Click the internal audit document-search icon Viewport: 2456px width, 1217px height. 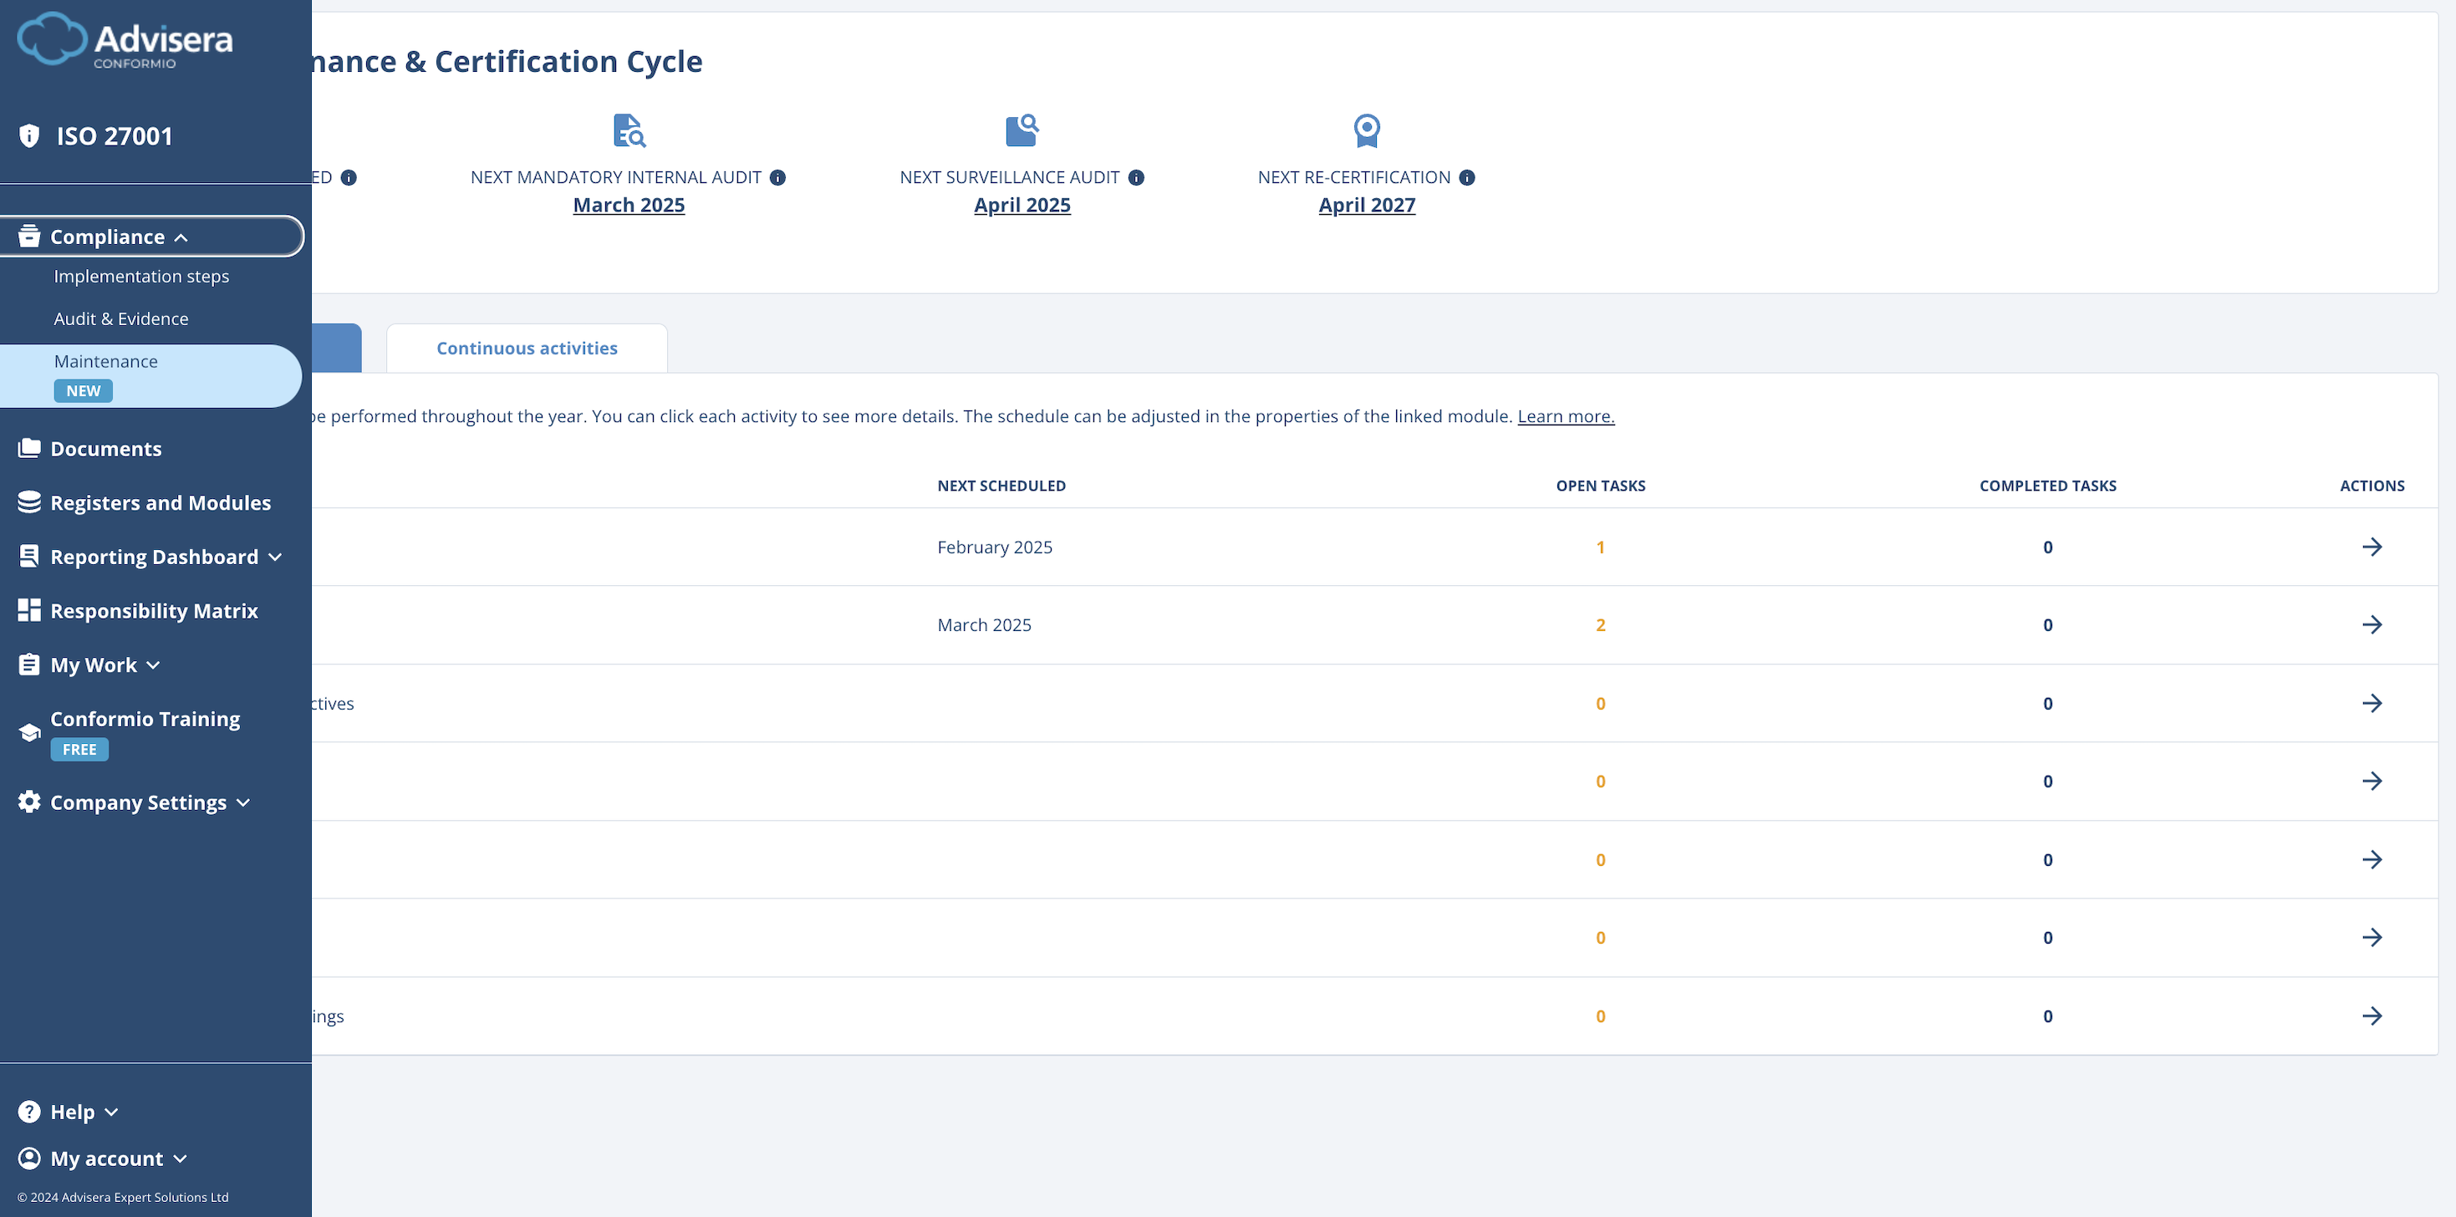click(x=629, y=130)
